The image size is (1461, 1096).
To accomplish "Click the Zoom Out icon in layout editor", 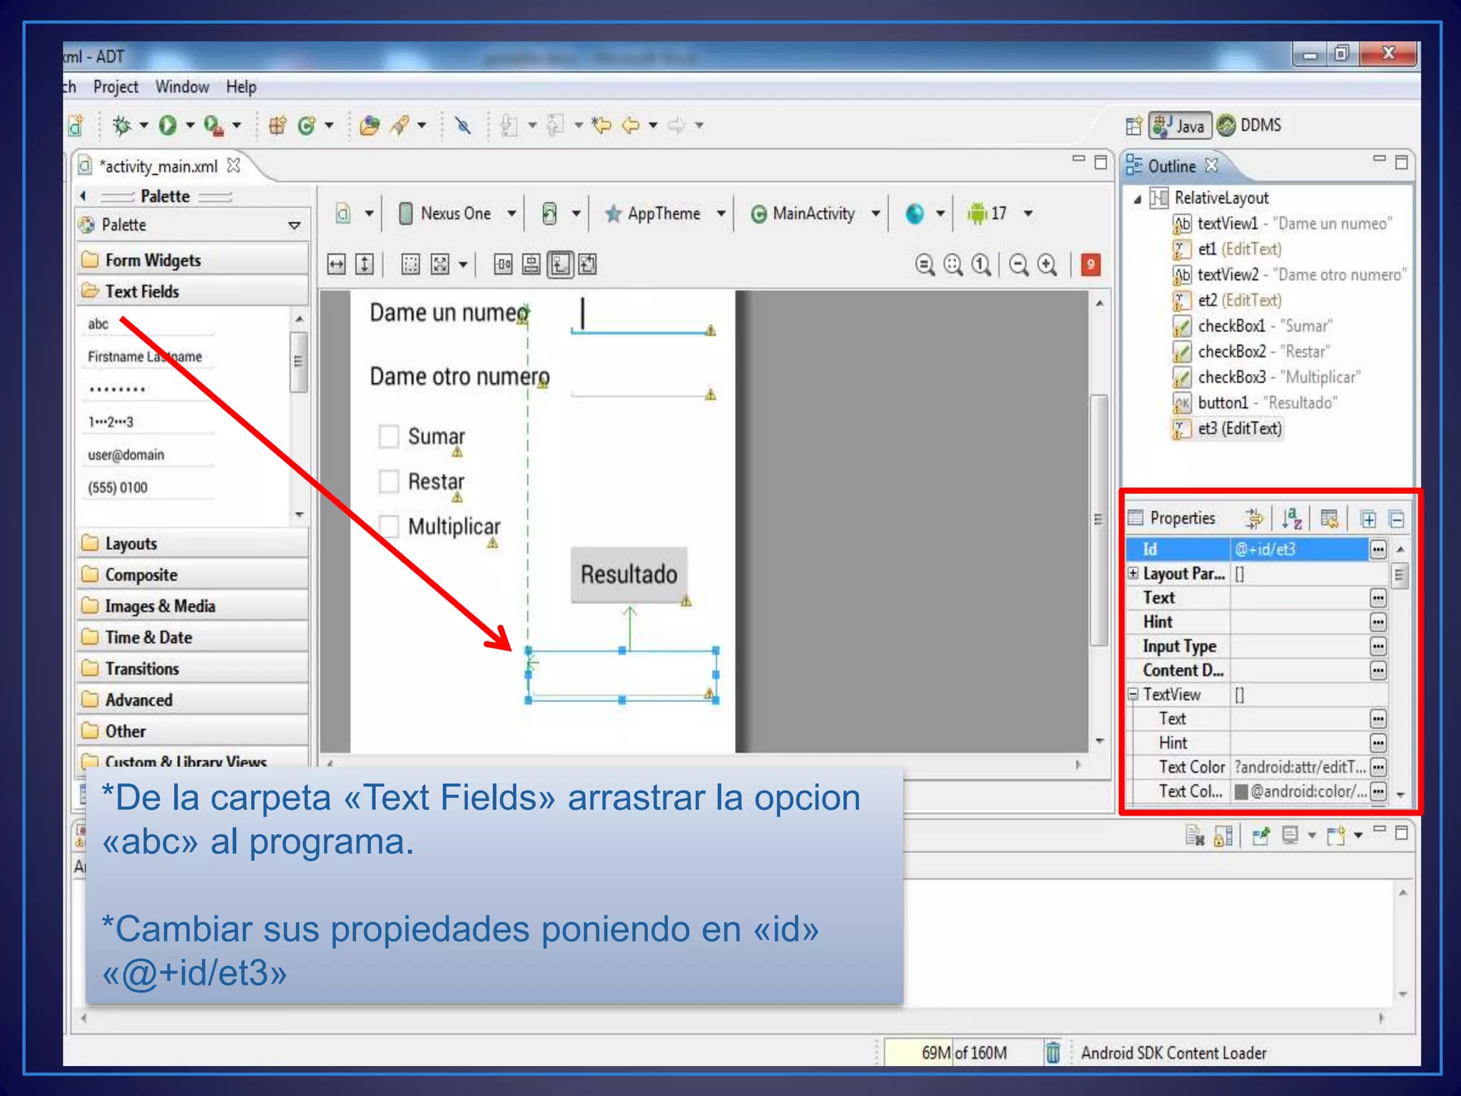I will click(1019, 265).
